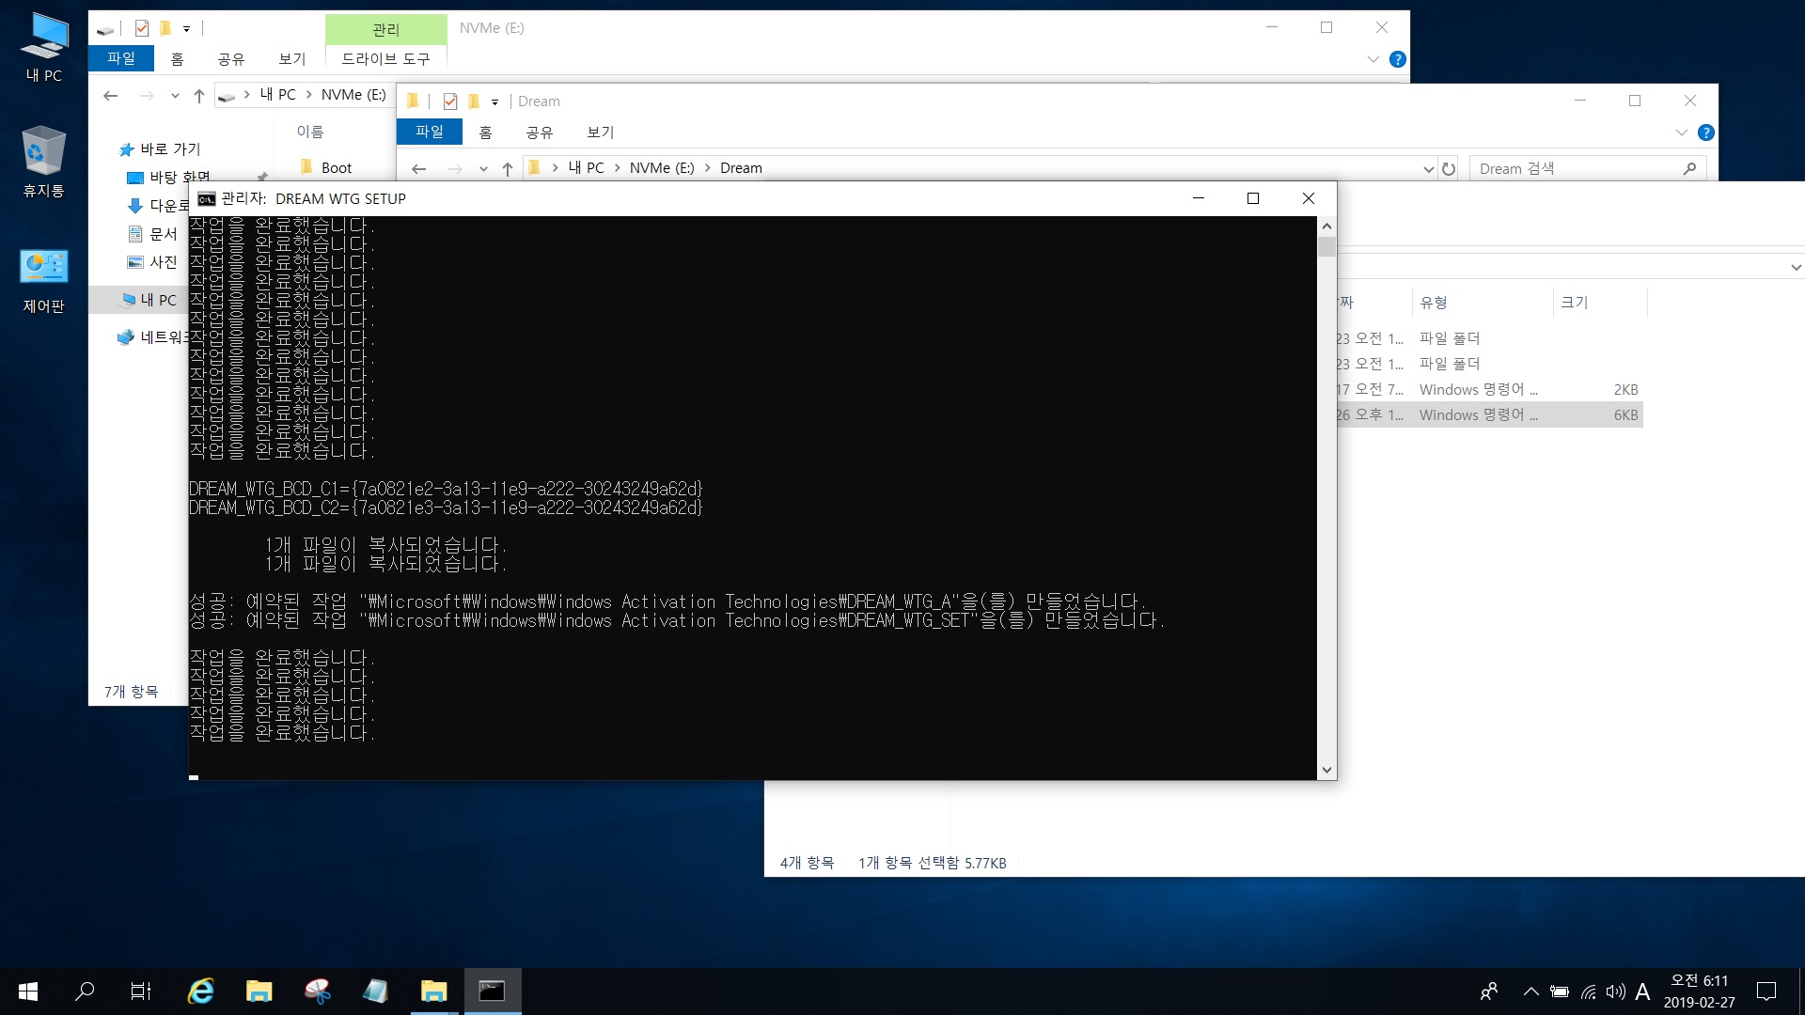Open Task View on the taskbar

coord(141,992)
